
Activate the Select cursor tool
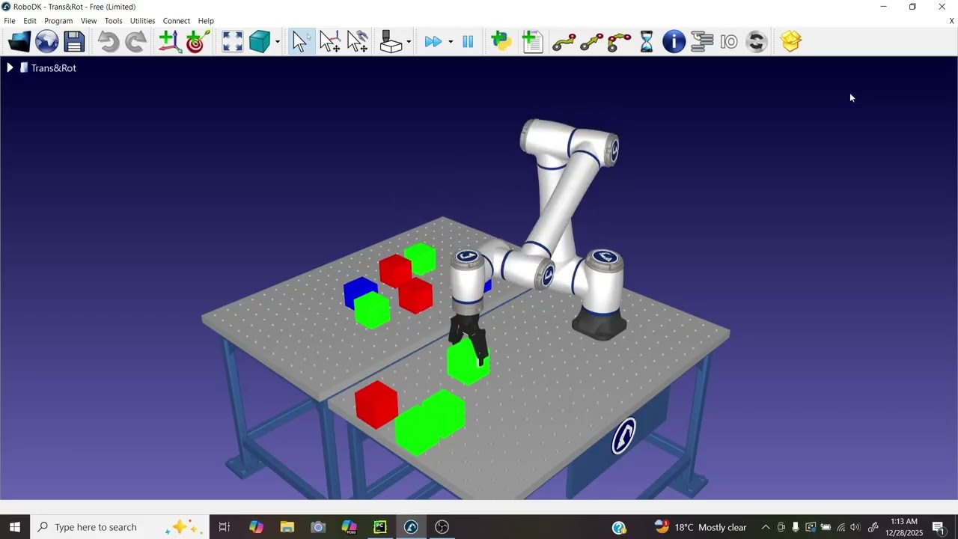301,42
